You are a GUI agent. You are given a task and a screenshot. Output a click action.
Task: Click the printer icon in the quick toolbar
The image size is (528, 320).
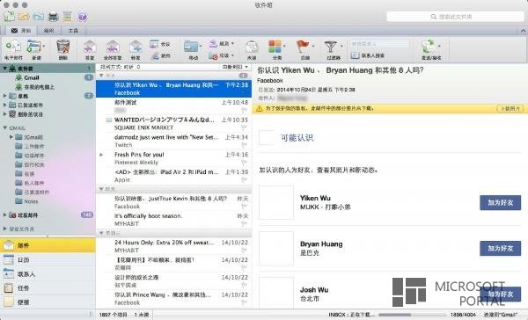[53, 16]
